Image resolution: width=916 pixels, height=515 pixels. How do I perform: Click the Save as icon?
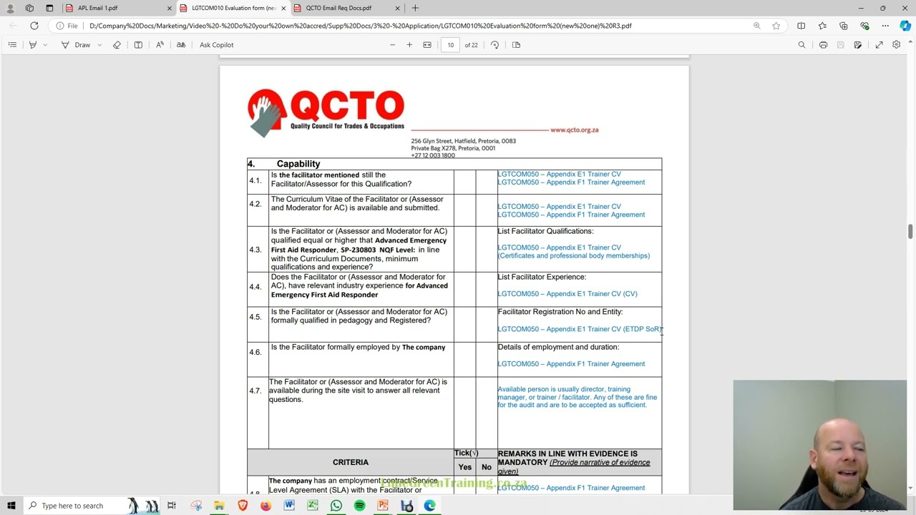(857, 44)
